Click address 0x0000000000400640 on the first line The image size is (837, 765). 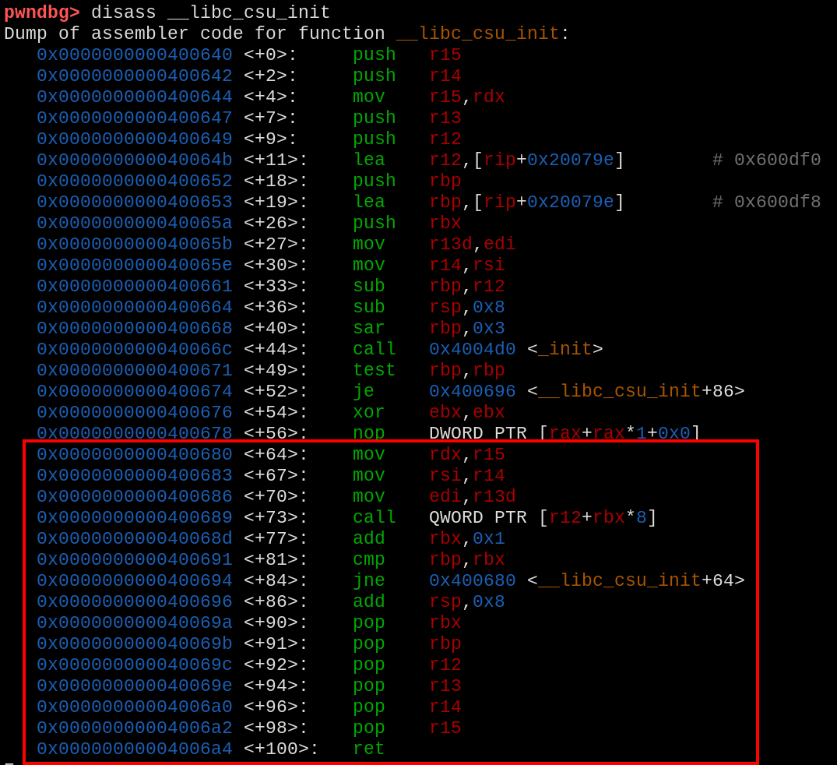(x=134, y=55)
